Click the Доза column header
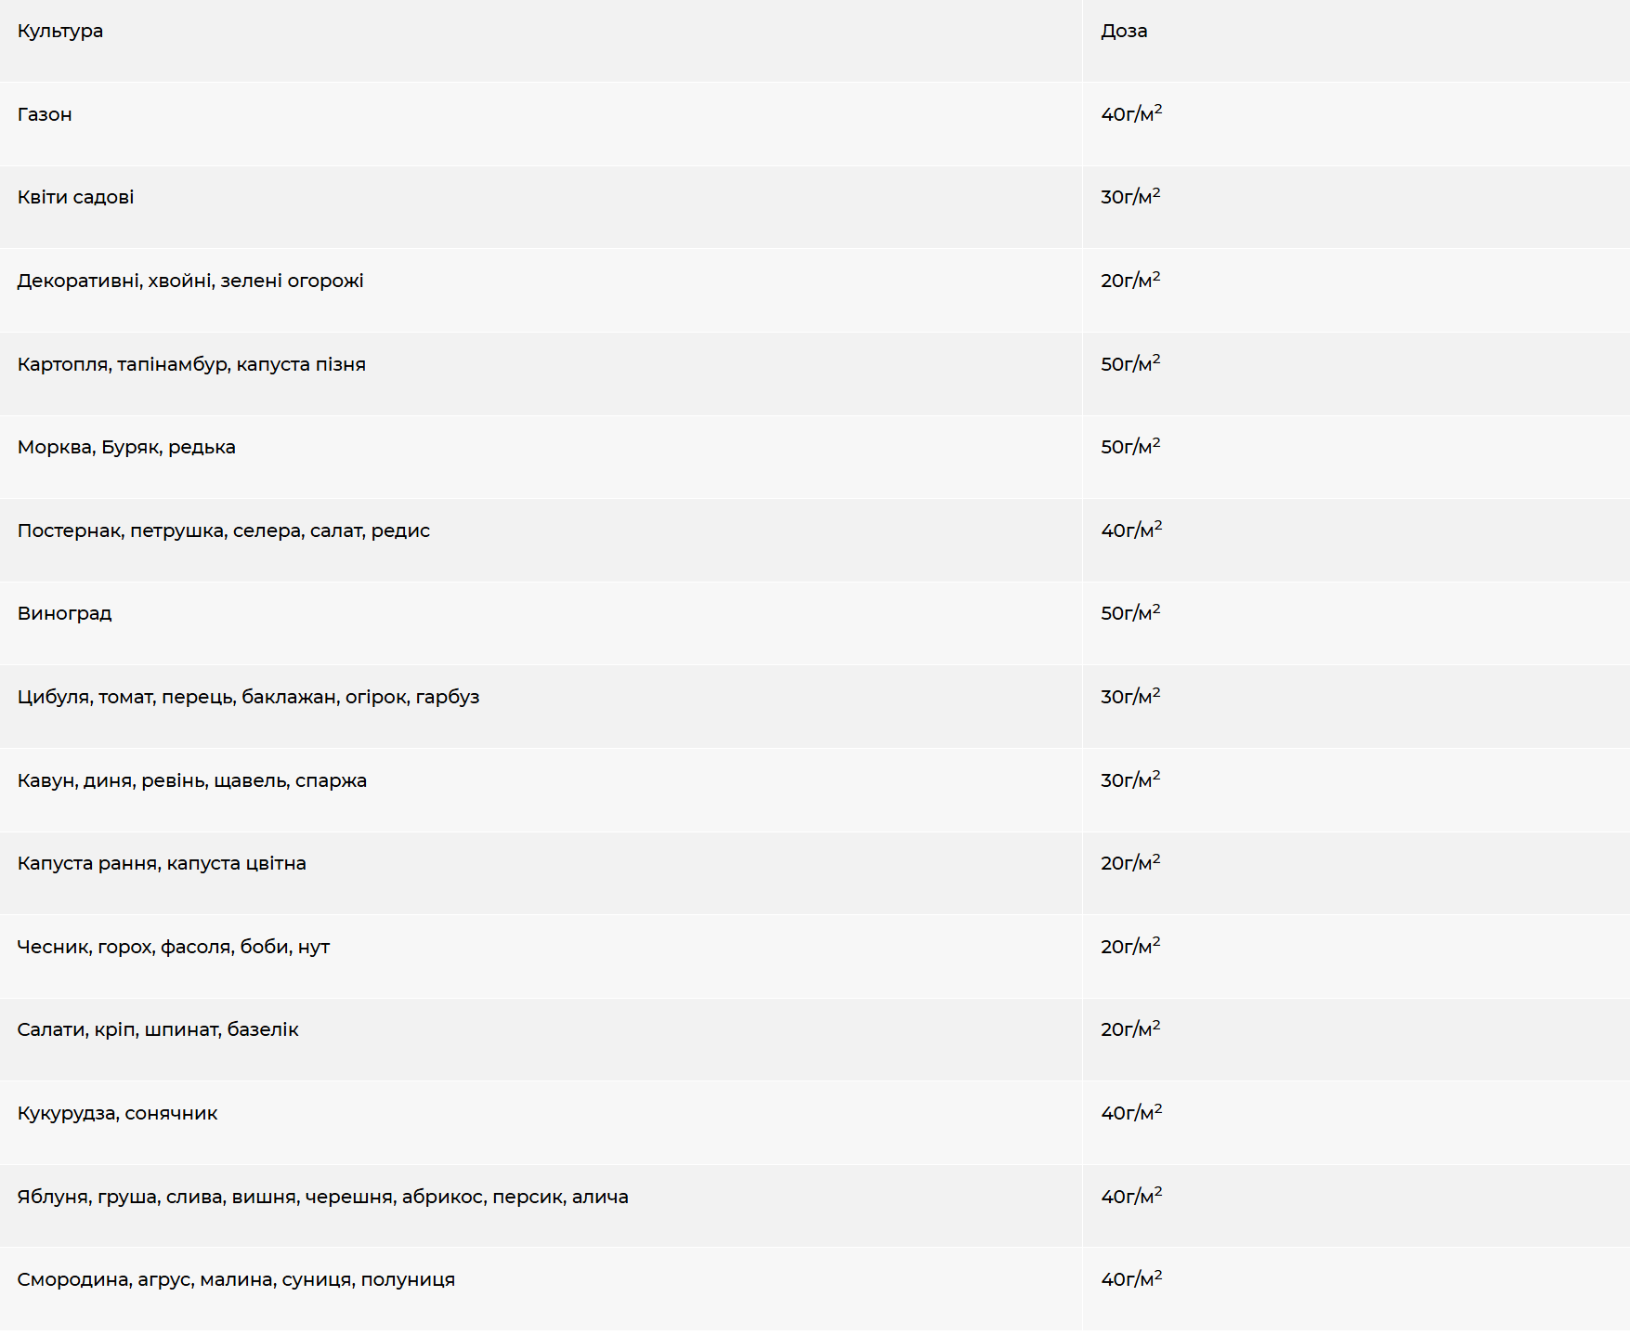Viewport: 1631px width, 1336px height. [x=1124, y=32]
